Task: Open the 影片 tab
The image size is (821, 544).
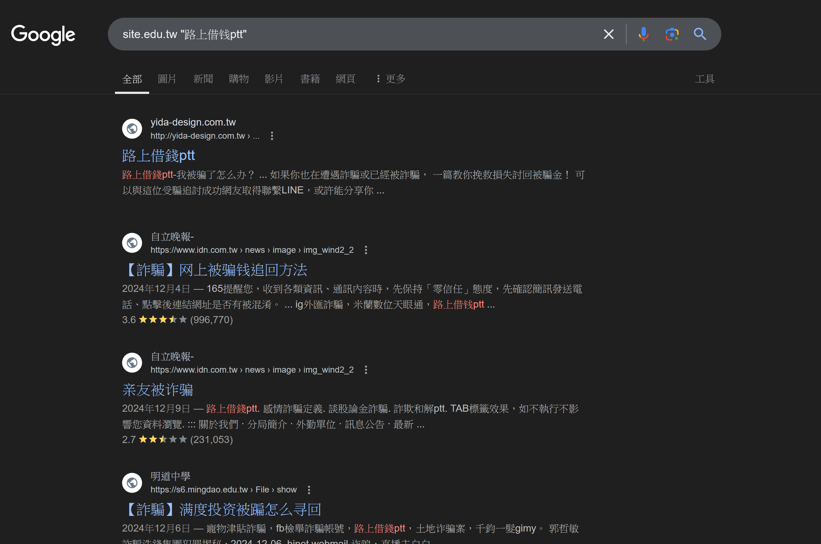Action: coord(274,79)
